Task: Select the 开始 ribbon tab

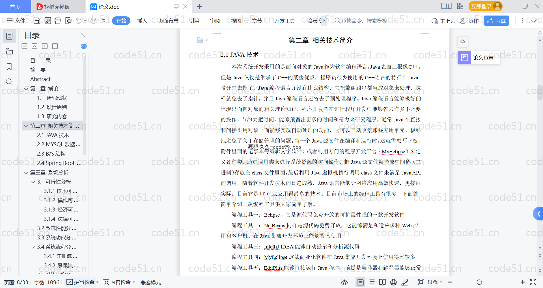Action: [121, 21]
